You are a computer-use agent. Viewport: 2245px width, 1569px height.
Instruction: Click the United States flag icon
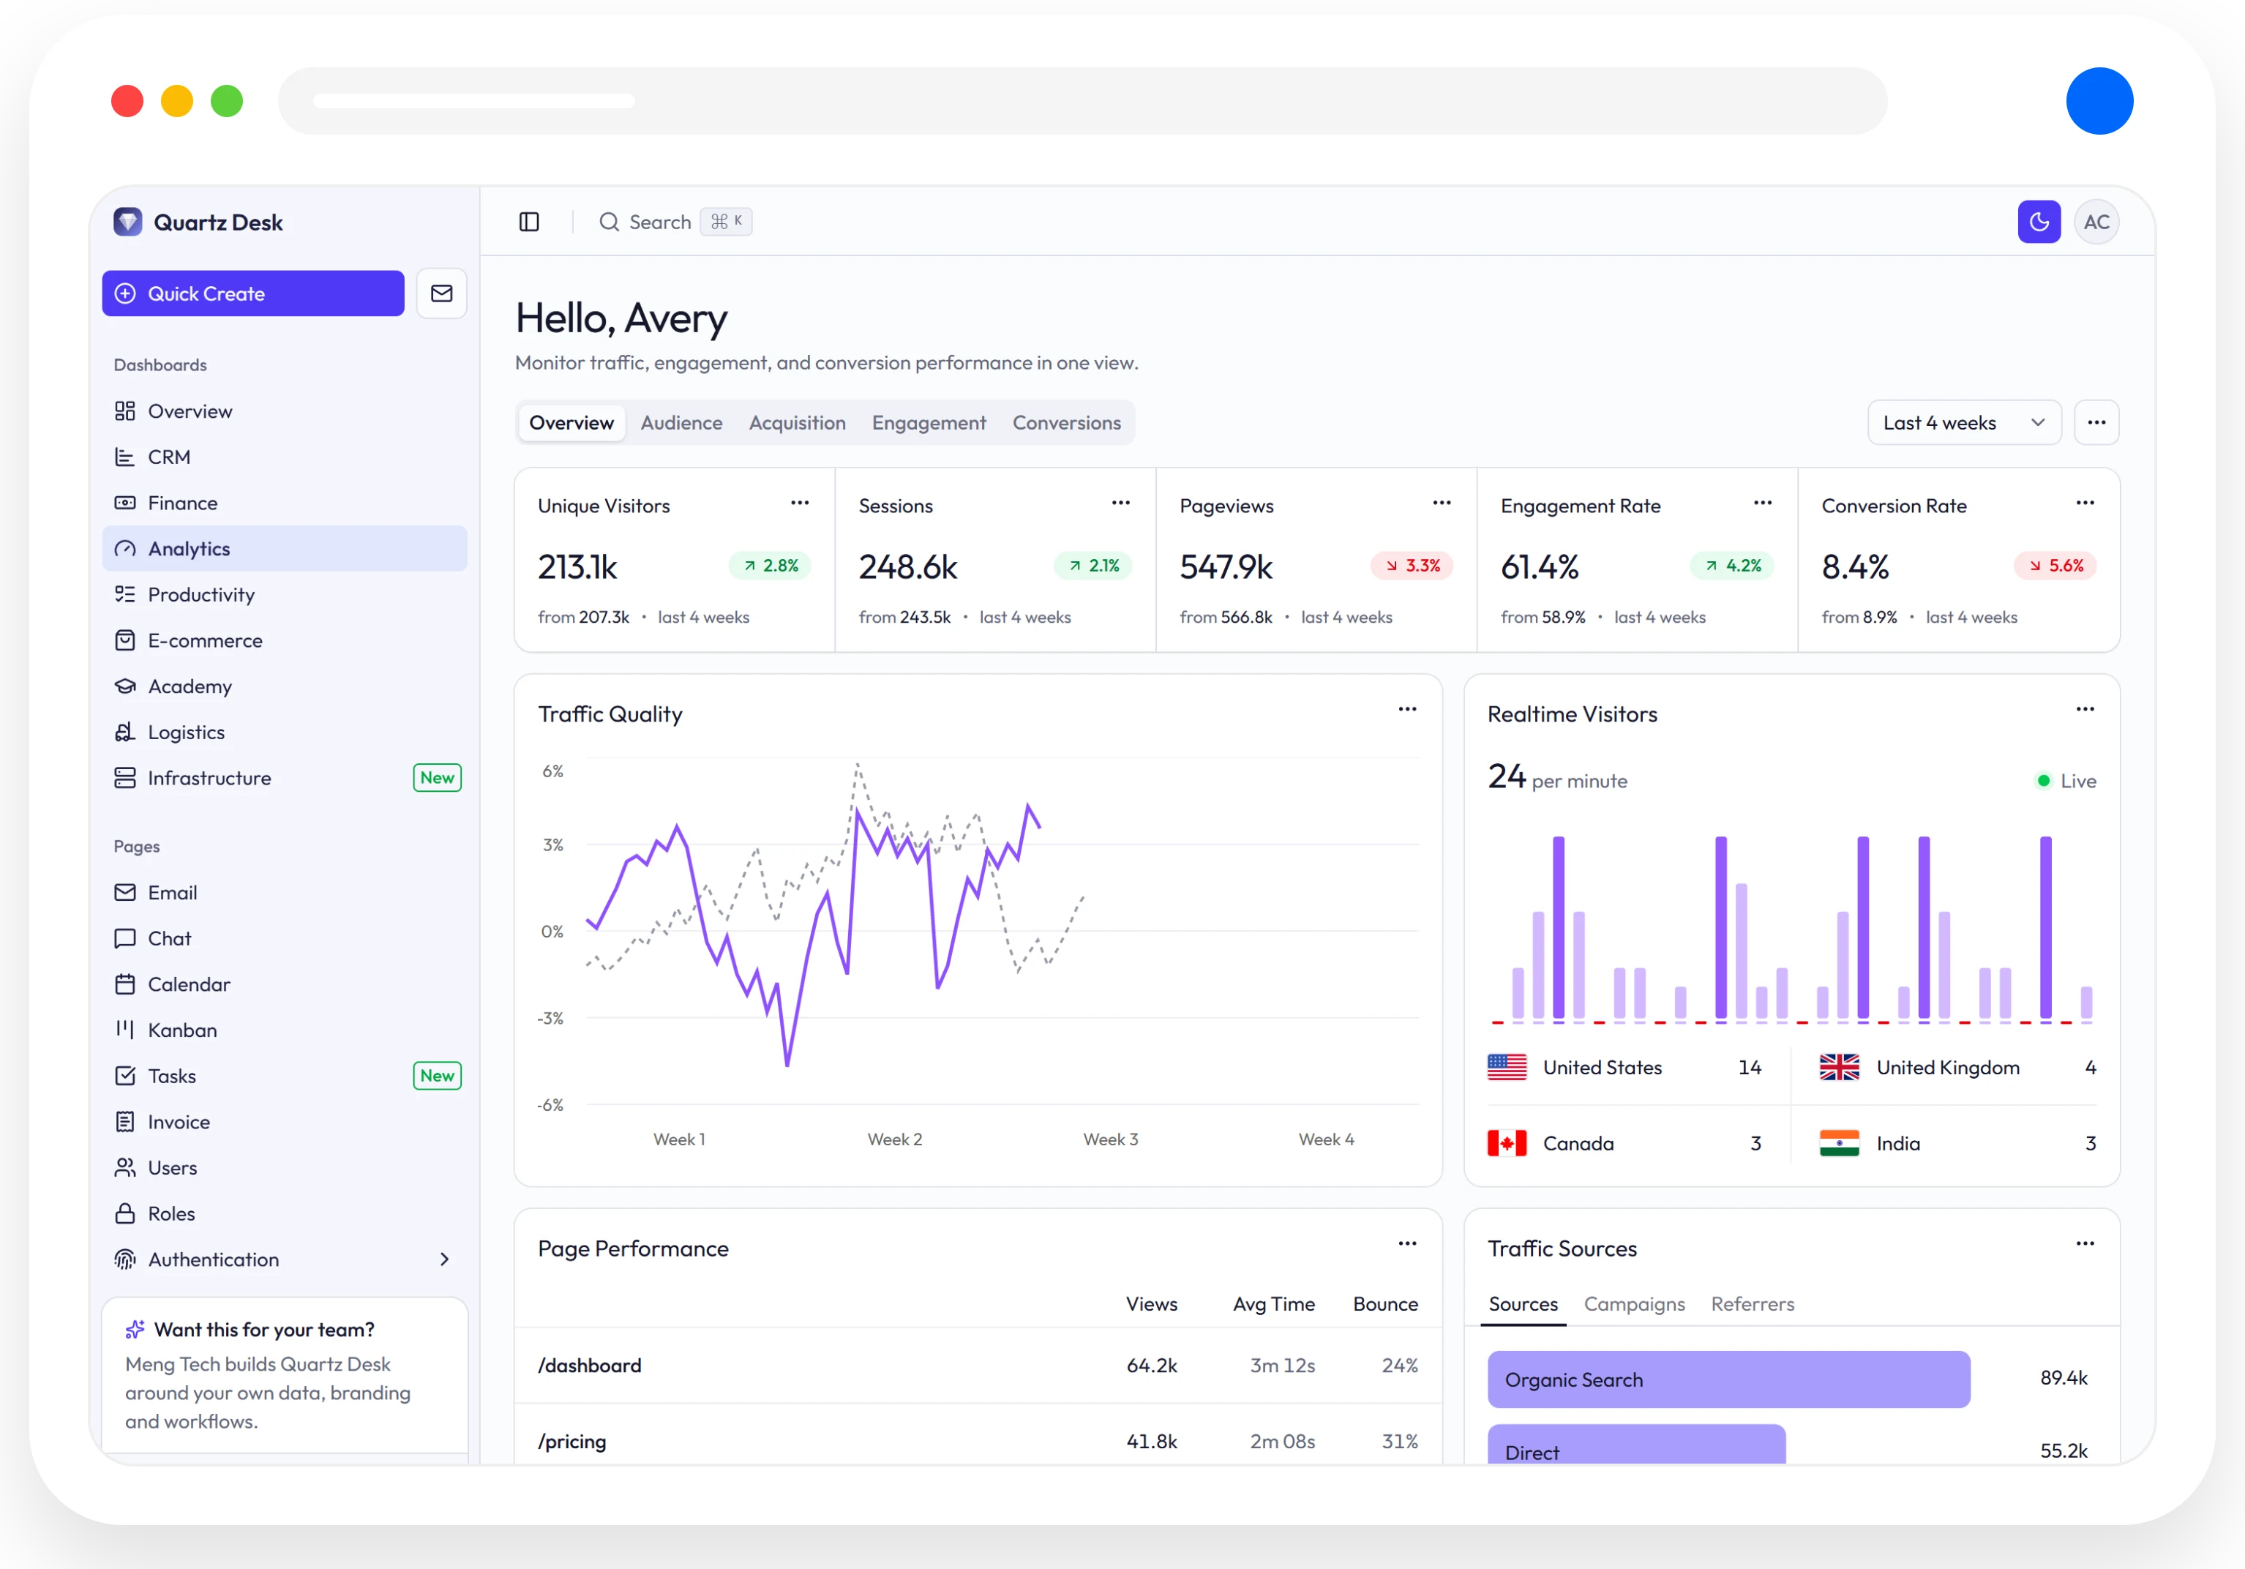click(x=1507, y=1068)
